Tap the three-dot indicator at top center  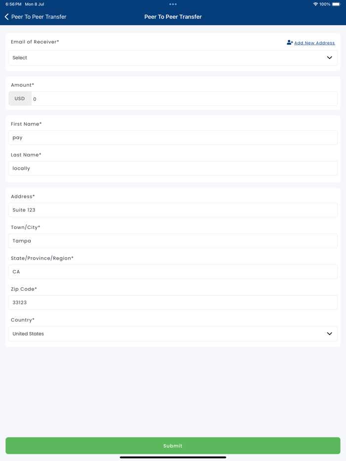(173, 4)
